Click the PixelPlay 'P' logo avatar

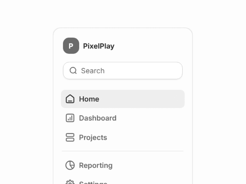click(x=71, y=46)
